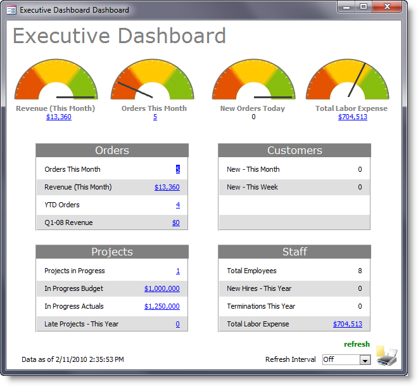Viewport: 418px width, 386px height.
Task: Click the Orders This Month gauge
Action: (x=151, y=80)
